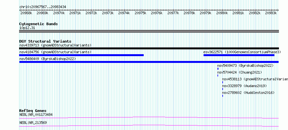Viewport: 288px width, 130px height.
Task: Select the RefSeq Genes track title
Action: [33, 111]
